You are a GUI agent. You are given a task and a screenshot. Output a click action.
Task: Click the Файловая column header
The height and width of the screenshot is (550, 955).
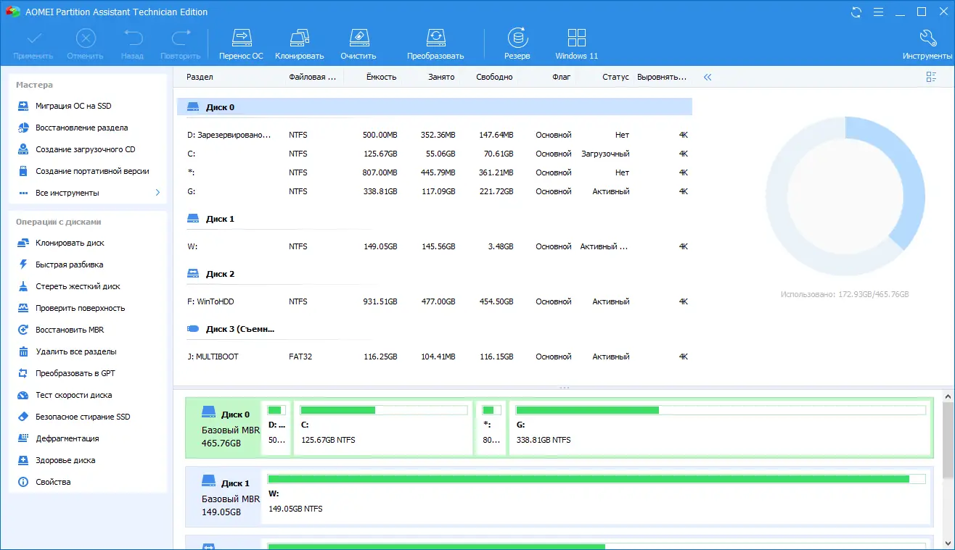tap(312, 77)
